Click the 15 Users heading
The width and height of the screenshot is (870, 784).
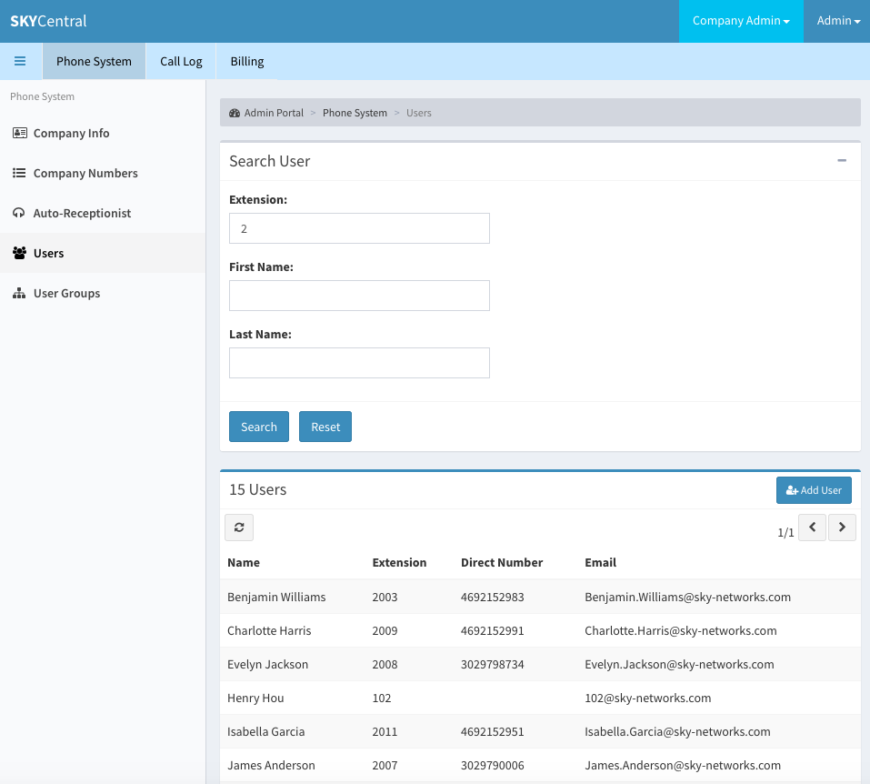[x=258, y=489]
